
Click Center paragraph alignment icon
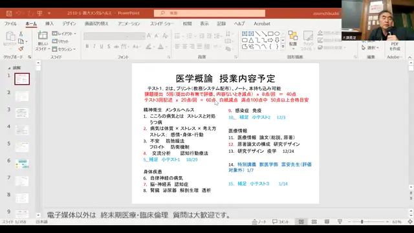click(x=184, y=47)
